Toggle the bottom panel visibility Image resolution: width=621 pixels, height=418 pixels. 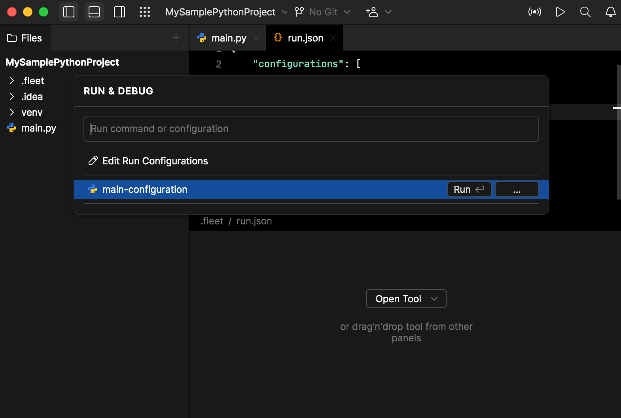[94, 12]
